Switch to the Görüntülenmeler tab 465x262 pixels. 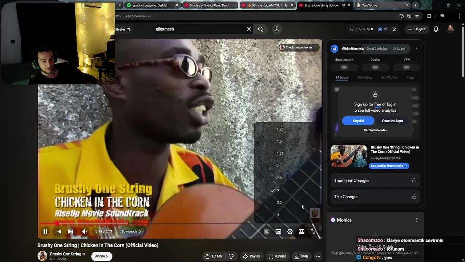[x=353, y=49]
